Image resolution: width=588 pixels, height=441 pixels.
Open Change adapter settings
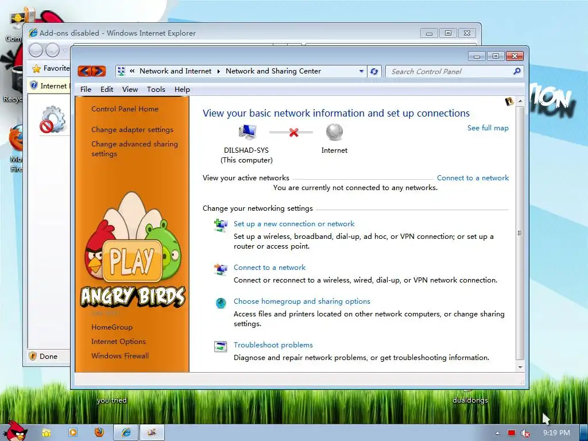133,129
